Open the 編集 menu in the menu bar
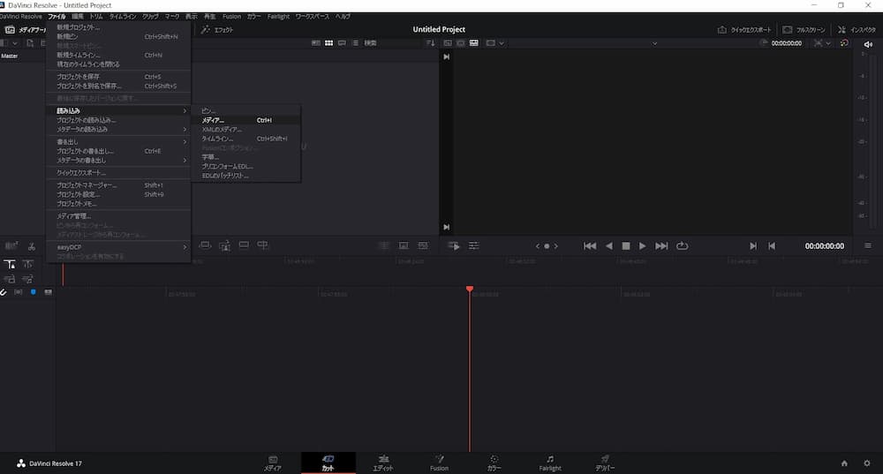883x474 pixels. click(x=77, y=16)
